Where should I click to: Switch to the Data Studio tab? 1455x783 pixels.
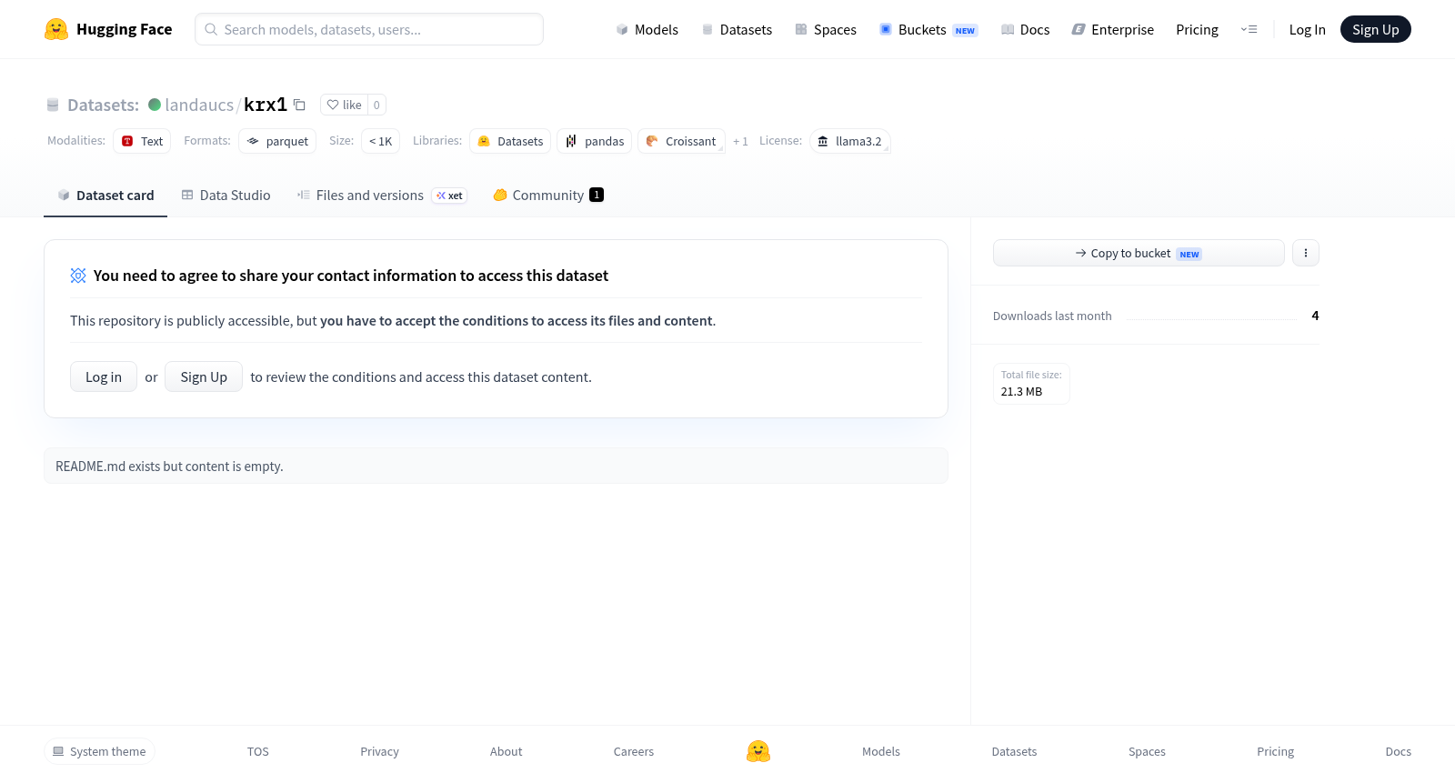point(226,195)
